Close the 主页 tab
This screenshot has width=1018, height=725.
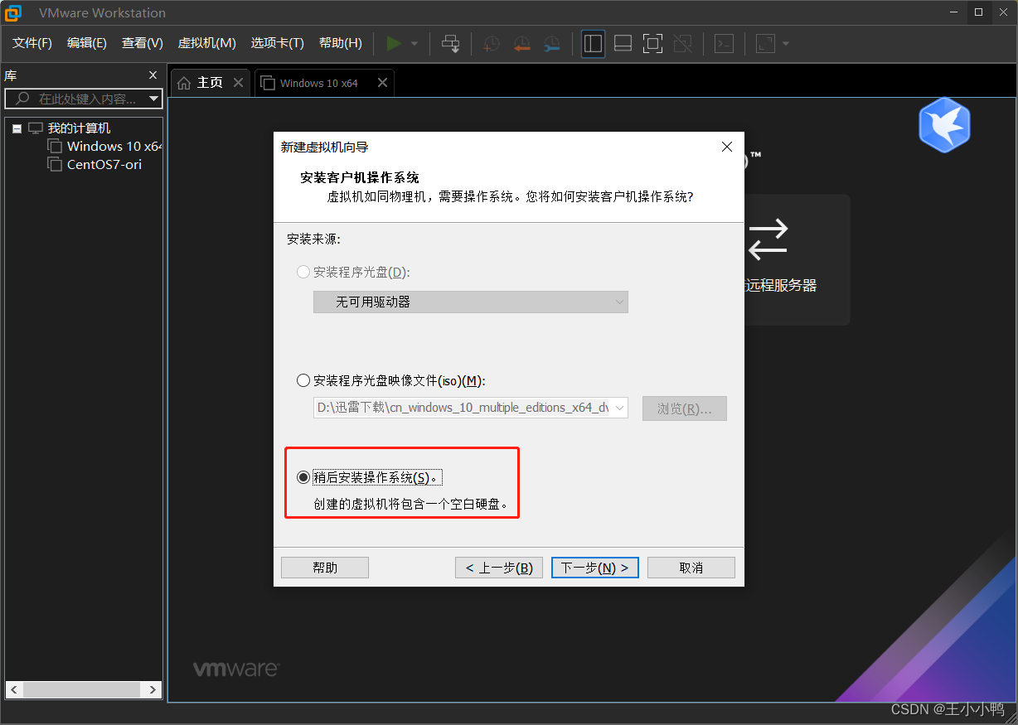click(x=238, y=83)
